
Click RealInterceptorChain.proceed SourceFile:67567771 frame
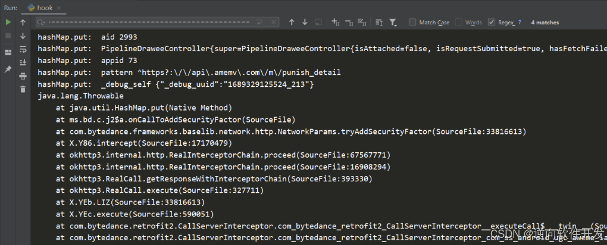(223, 155)
